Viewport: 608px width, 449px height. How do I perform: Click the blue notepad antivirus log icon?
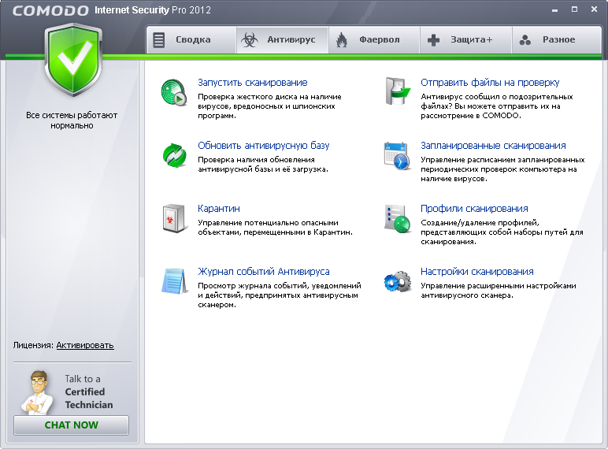174,281
